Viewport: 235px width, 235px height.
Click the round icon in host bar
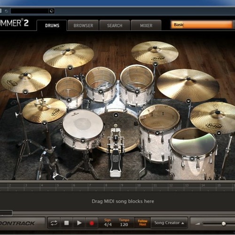[x=6, y=11]
